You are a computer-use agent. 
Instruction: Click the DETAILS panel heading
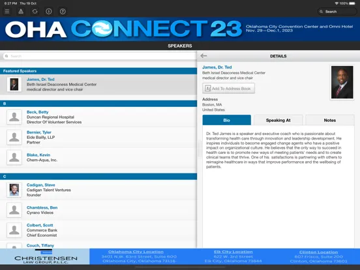click(278, 56)
